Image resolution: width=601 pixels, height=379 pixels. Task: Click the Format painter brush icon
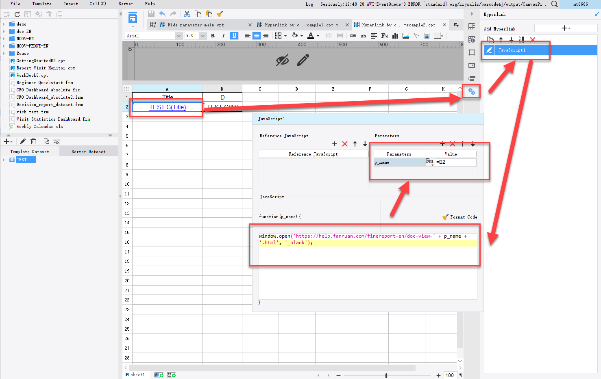(220, 14)
